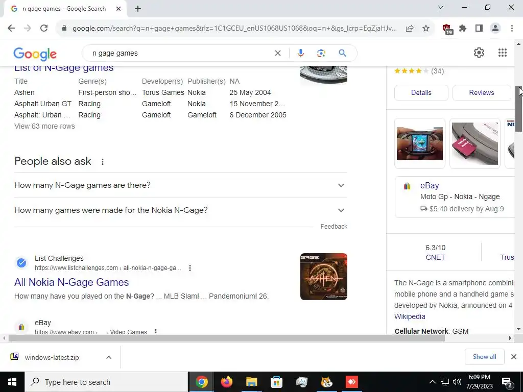Open the downloaded windows-latest.zip file
523x392 pixels.
click(x=52, y=357)
